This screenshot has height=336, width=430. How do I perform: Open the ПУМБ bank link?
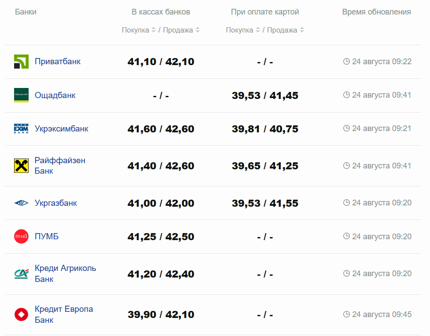[x=47, y=237]
